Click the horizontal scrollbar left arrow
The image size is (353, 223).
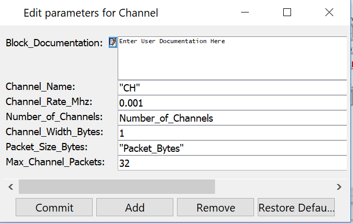click(9, 186)
